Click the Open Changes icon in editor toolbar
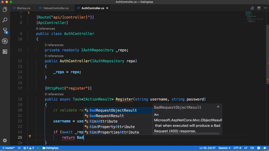 (252, 8)
